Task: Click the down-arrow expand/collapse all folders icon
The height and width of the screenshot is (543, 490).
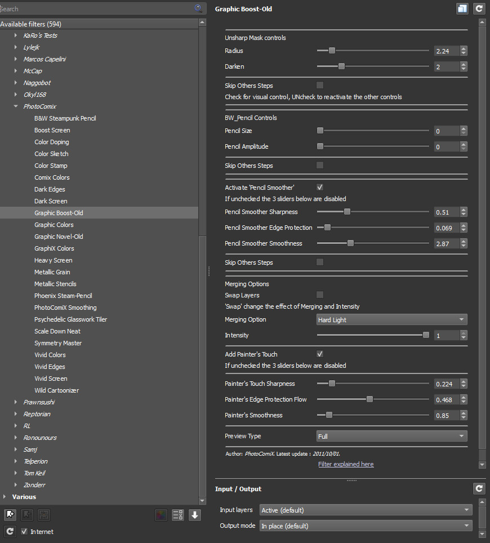Action: pyautogui.click(x=195, y=514)
